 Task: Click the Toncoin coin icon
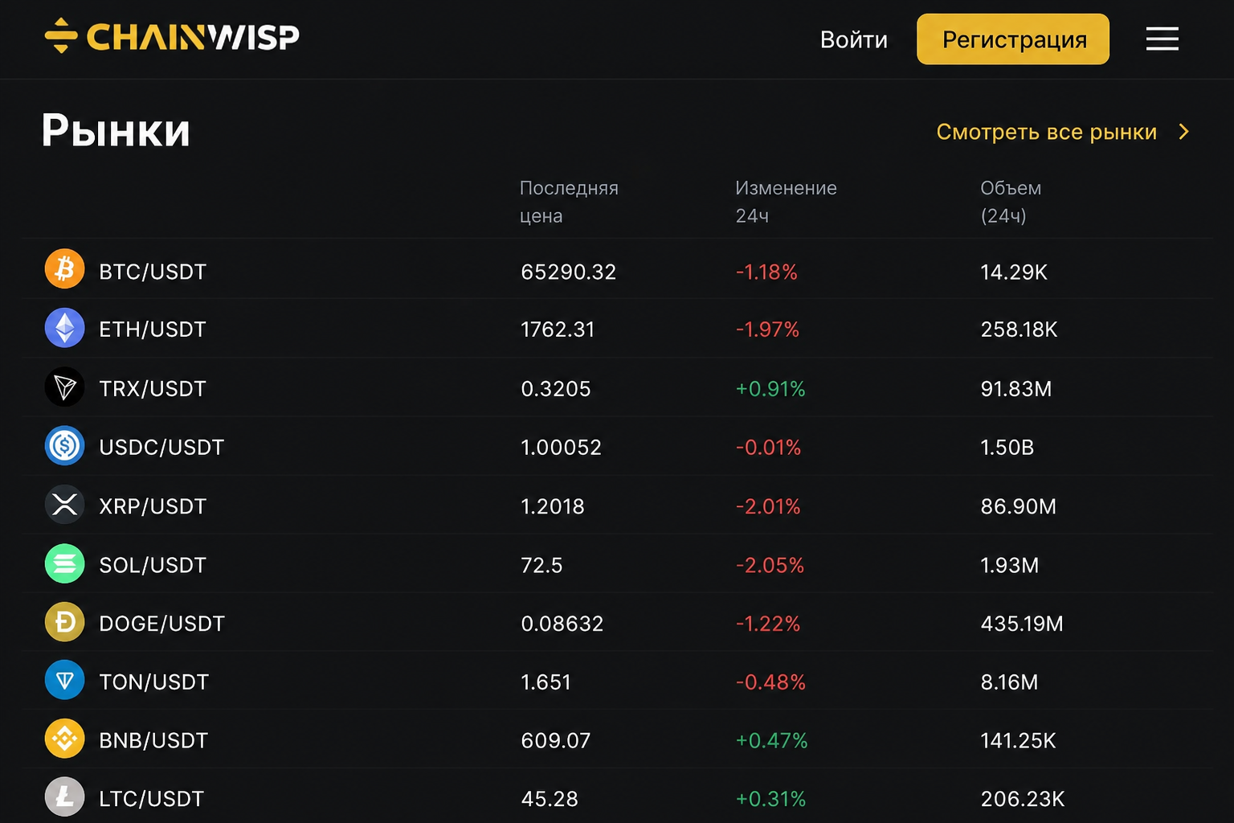click(64, 681)
